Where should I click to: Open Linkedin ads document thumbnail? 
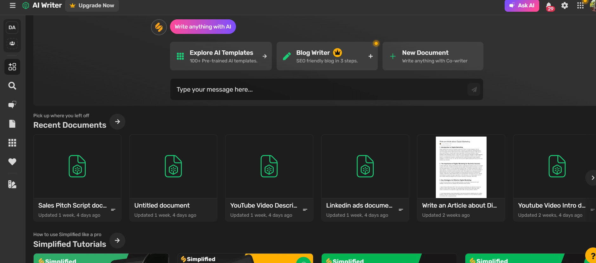(x=365, y=166)
